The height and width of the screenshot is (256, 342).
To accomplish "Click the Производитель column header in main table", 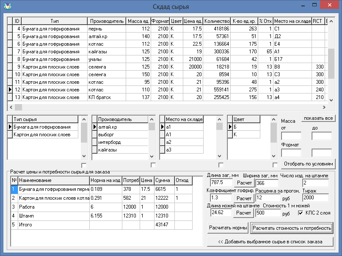I will click(107, 21).
